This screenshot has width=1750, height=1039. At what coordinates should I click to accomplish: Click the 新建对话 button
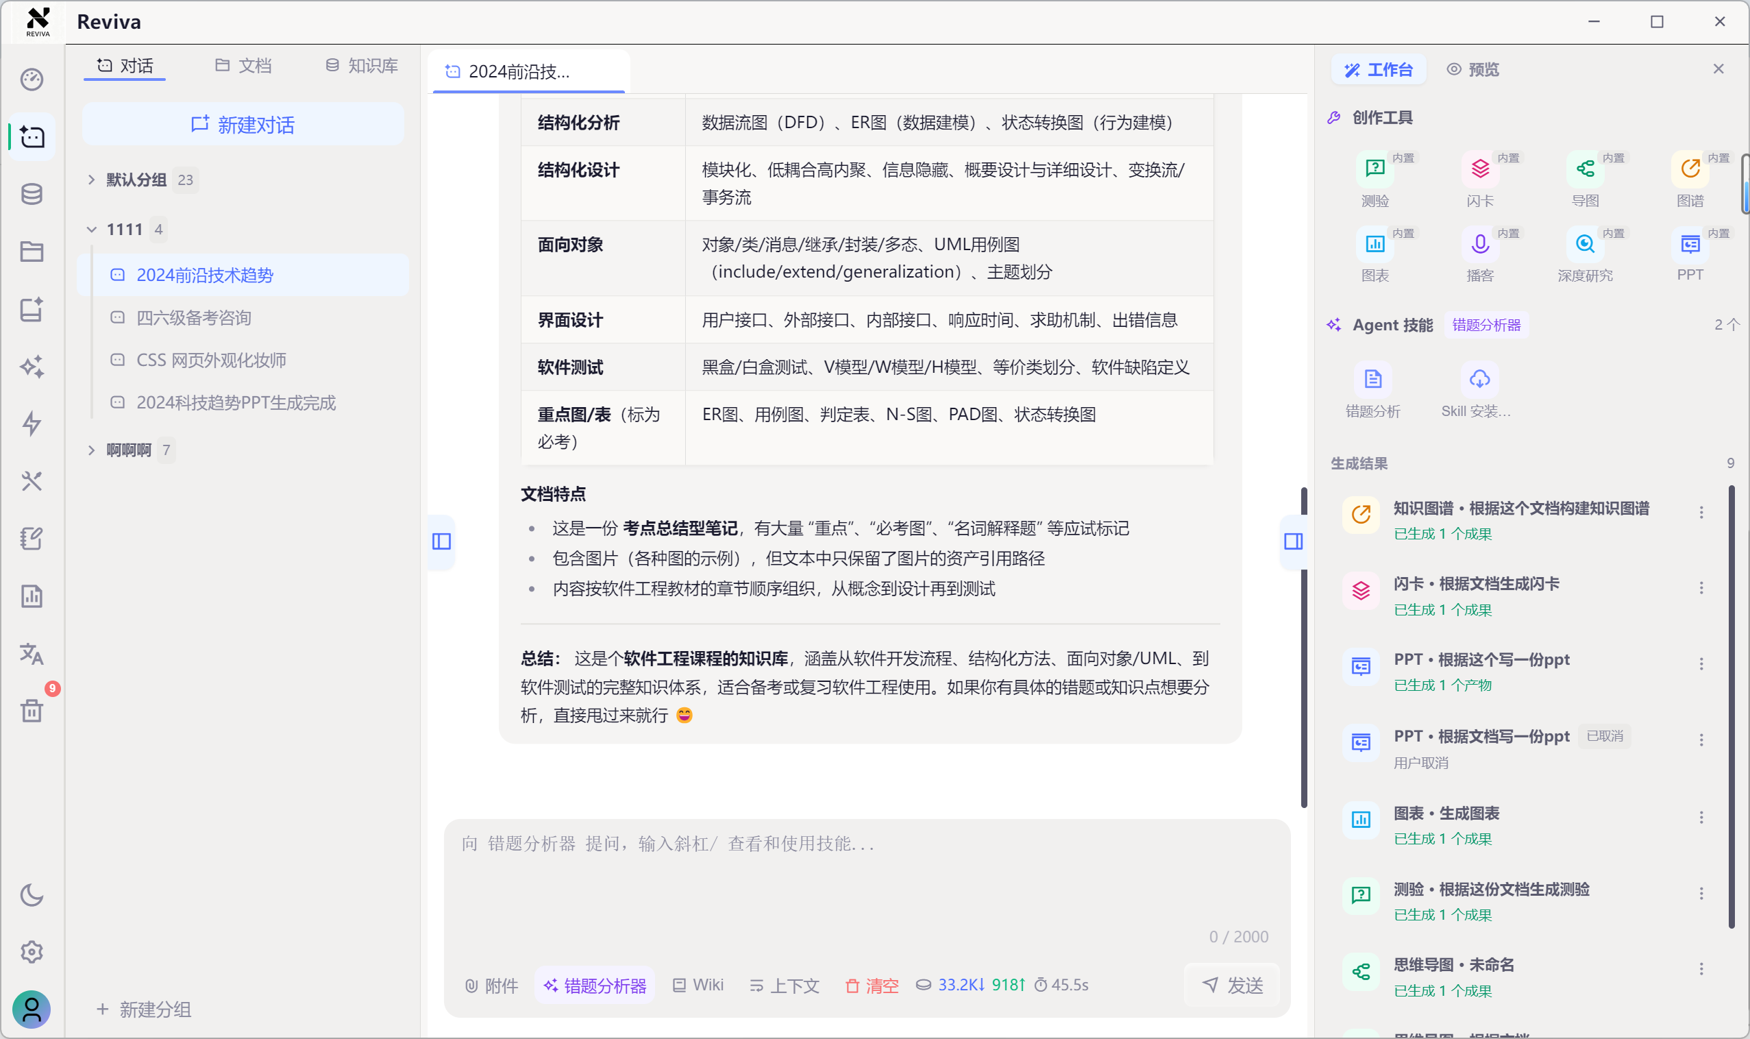coord(243,125)
